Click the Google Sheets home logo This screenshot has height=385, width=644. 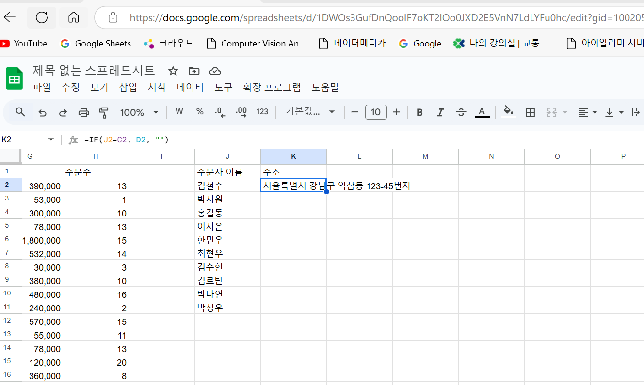tap(15, 78)
